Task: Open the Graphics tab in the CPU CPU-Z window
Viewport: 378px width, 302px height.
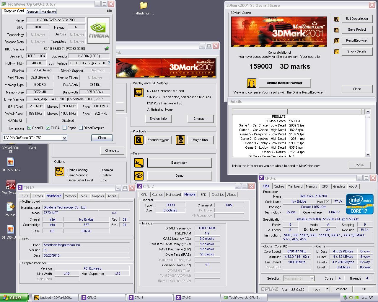Action: [x=339, y=186]
